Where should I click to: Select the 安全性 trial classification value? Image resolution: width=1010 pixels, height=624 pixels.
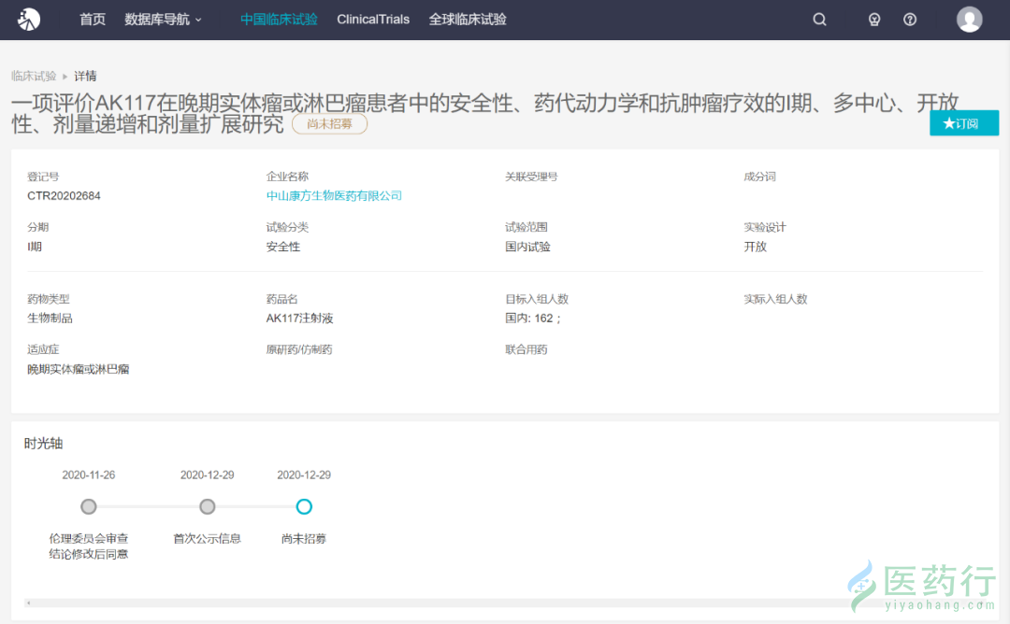(282, 247)
